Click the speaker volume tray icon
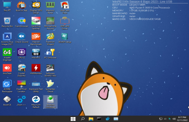The width and height of the screenshot is (189, 122). 174,119
